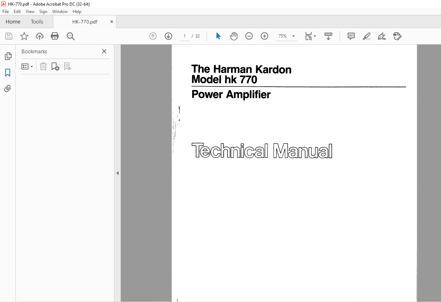This screenshot has width=441, height=302.
Task: Open the read mode keyboard icon
Action: click(x=328, y=36)
